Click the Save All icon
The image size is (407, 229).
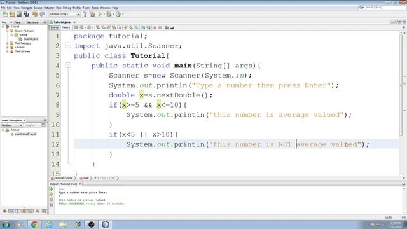click(x=26, y=14)
